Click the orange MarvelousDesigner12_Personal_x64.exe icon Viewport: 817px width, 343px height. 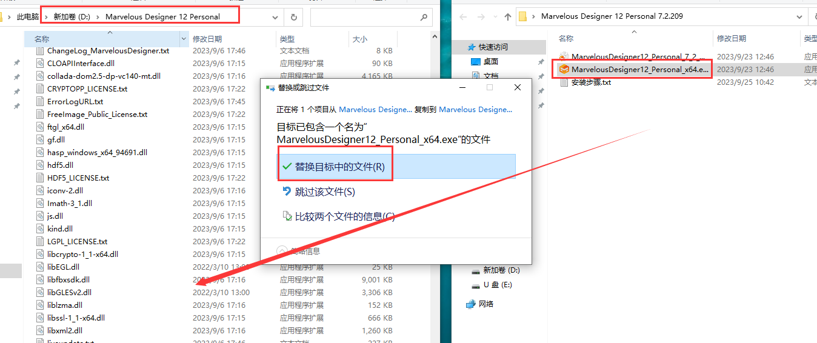coord(564,70)
